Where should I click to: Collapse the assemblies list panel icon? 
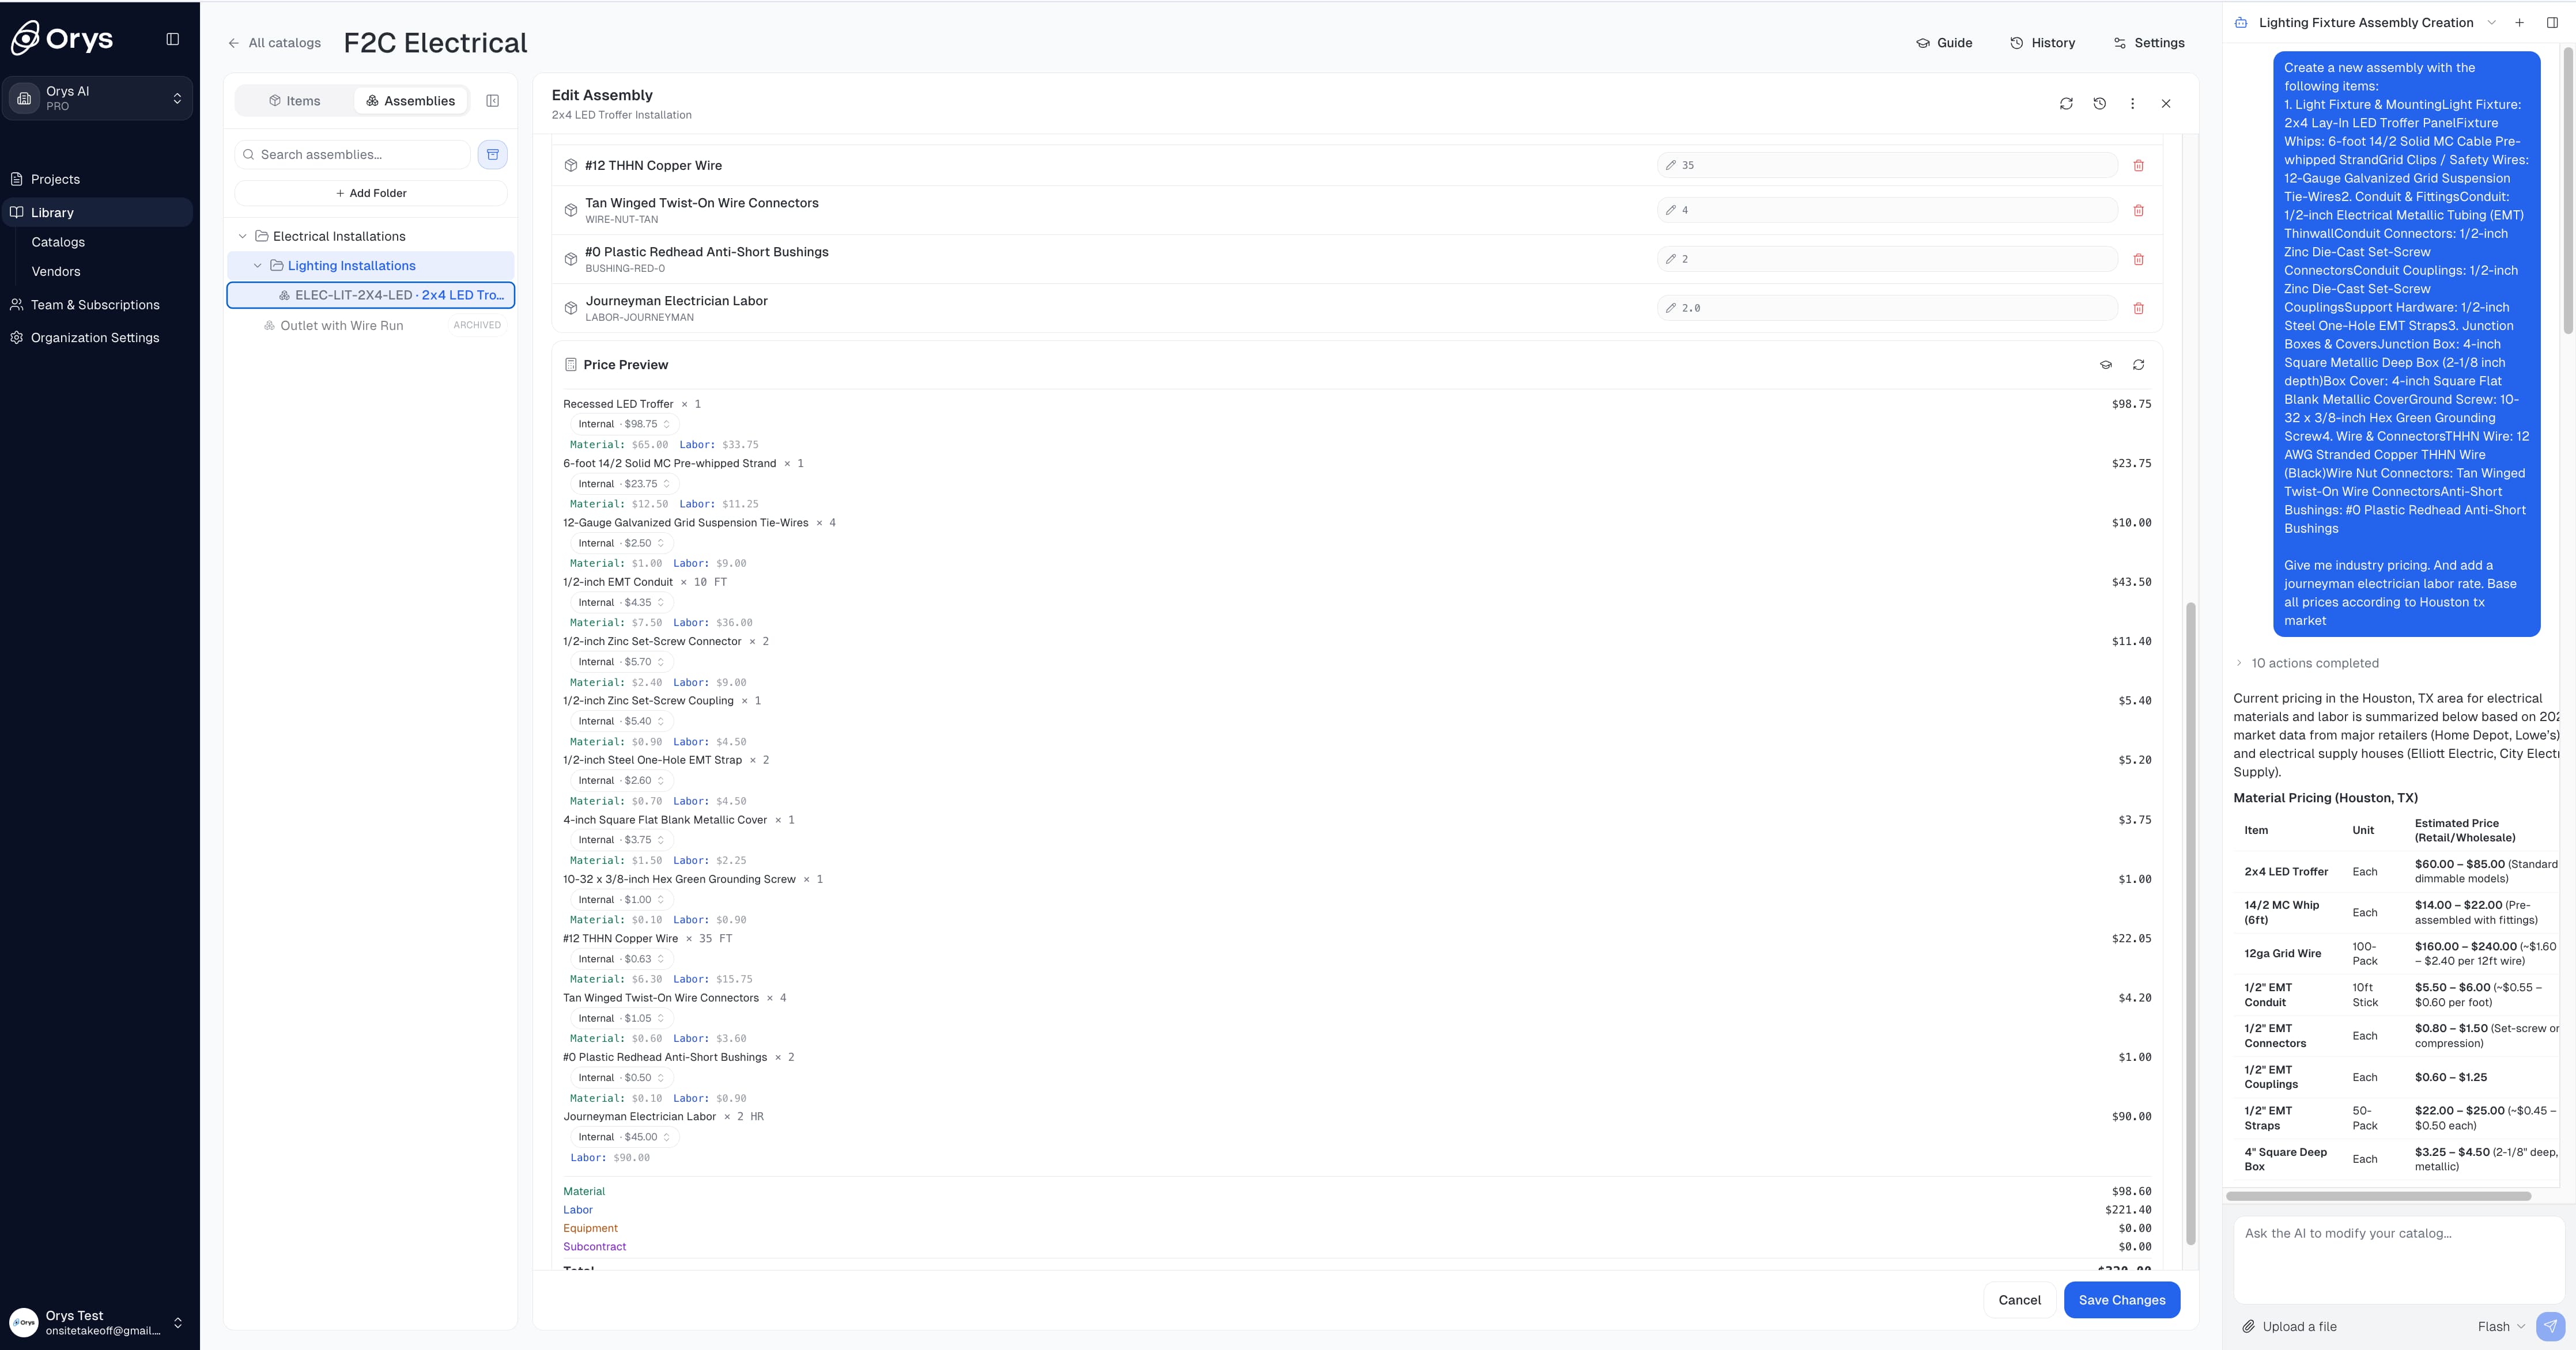492,101
